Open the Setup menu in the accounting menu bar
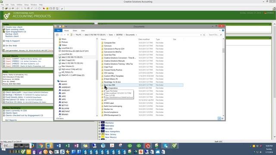The width and height of the screenshot is (276, 155). pyautogui.click(x=26, y=5)
